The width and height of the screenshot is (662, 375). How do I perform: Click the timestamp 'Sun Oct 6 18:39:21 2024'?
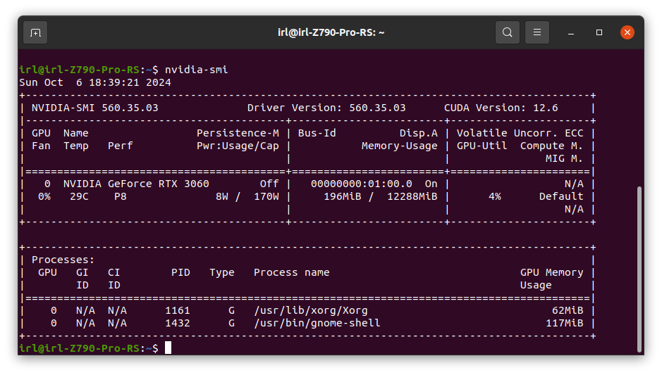click(95, 82)
